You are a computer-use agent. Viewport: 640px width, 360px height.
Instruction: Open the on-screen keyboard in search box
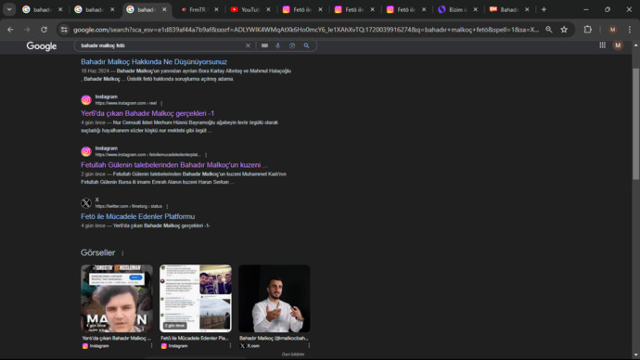pyautogui.click(x=264, y=45)
